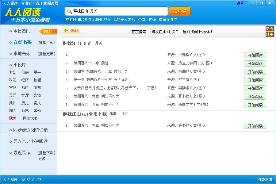Viewport: 276px width, 184px height.
Task: Open 今日热门 in the sidebar
Action: pos(22,31)
